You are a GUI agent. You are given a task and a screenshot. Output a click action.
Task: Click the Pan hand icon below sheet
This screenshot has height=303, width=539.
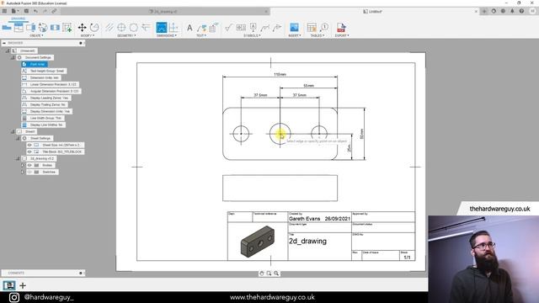coord(262,274)
